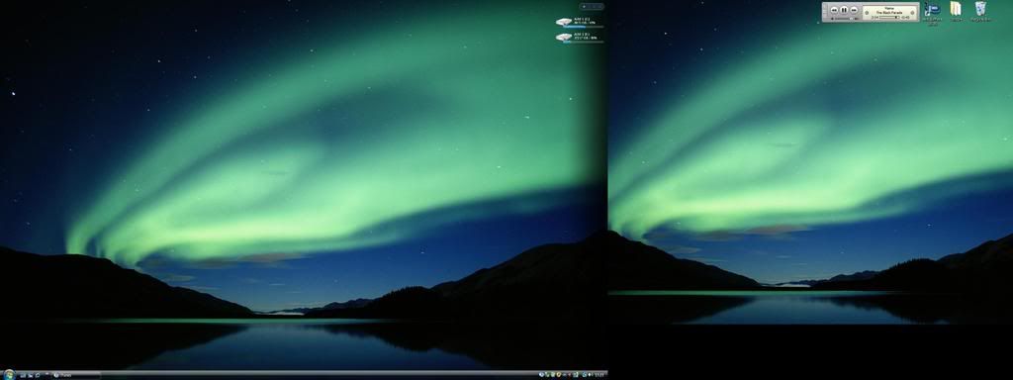
Task: Expand the Quick Launch overflow chevron
Action: [46, 373]
